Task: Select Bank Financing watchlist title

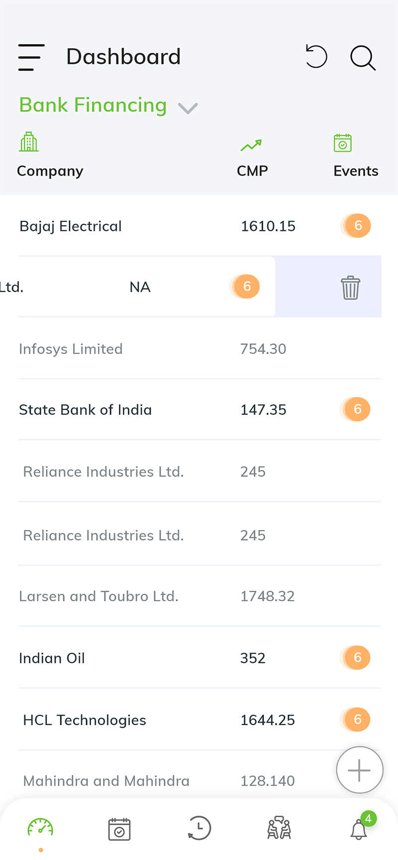Action: click(x=93, y=105)
